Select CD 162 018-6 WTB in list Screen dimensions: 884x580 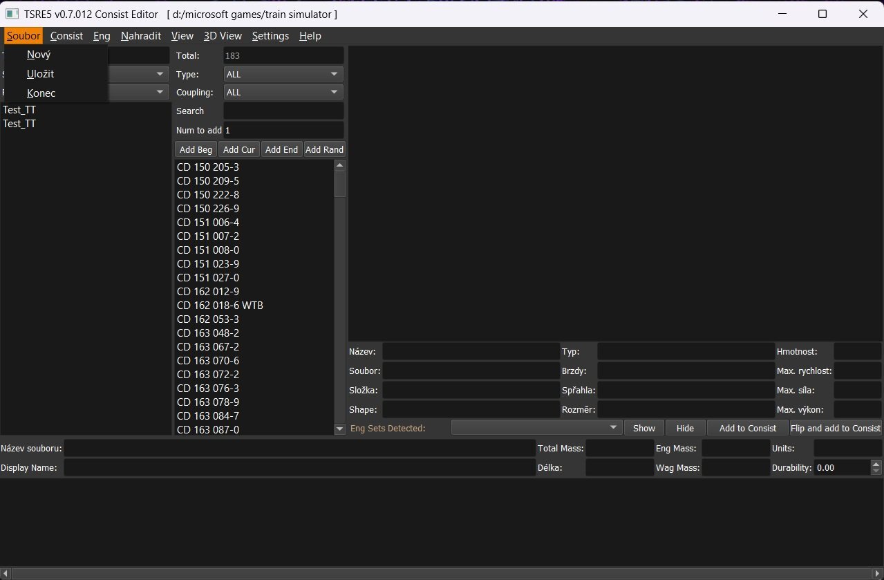(220, 306)
